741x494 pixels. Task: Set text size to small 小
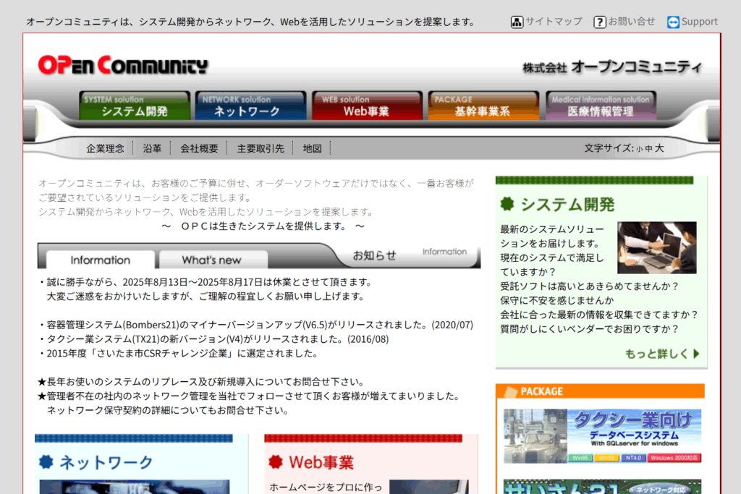[x=640, y=149]
